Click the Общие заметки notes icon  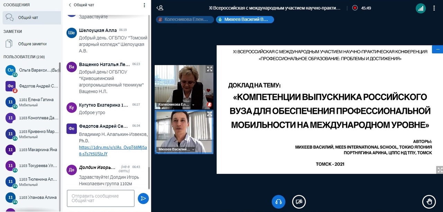[x=9, y=44]
